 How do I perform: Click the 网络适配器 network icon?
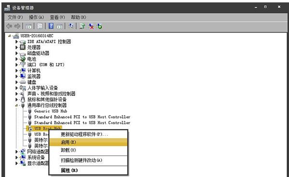tap(23, 152)
